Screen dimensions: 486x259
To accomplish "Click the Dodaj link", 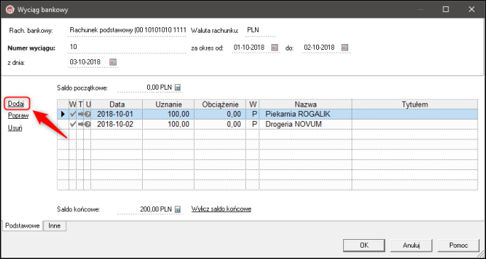I will pos(16,103).
